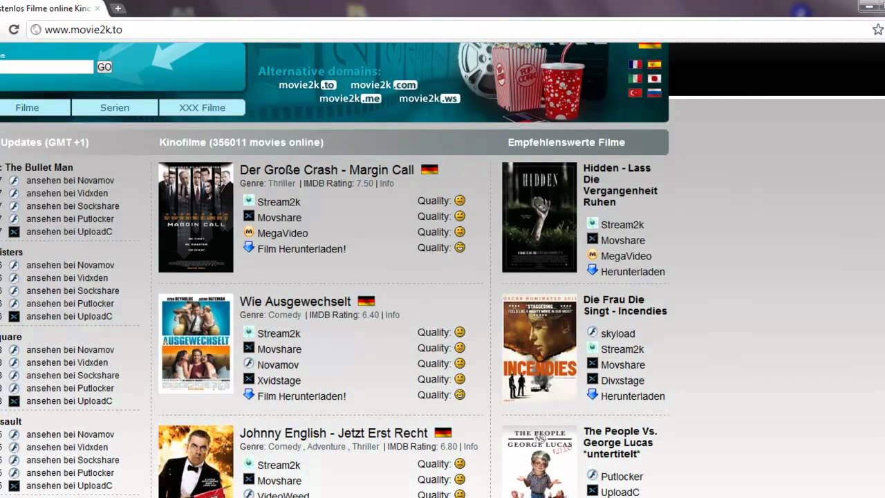Open the Serien tab
885x498 pixels.
(x=115, y=107)
